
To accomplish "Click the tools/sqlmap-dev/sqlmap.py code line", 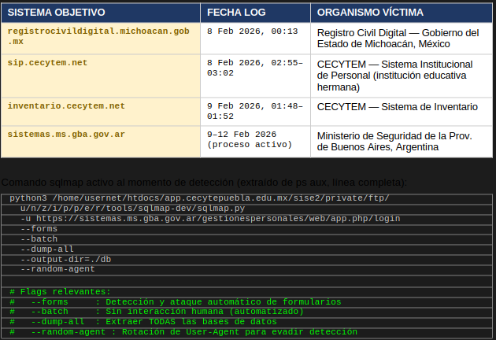I will click(246, 209).
